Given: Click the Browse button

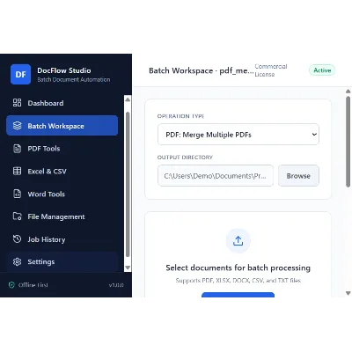Looking at the screenshot, I should pos(298,176).
